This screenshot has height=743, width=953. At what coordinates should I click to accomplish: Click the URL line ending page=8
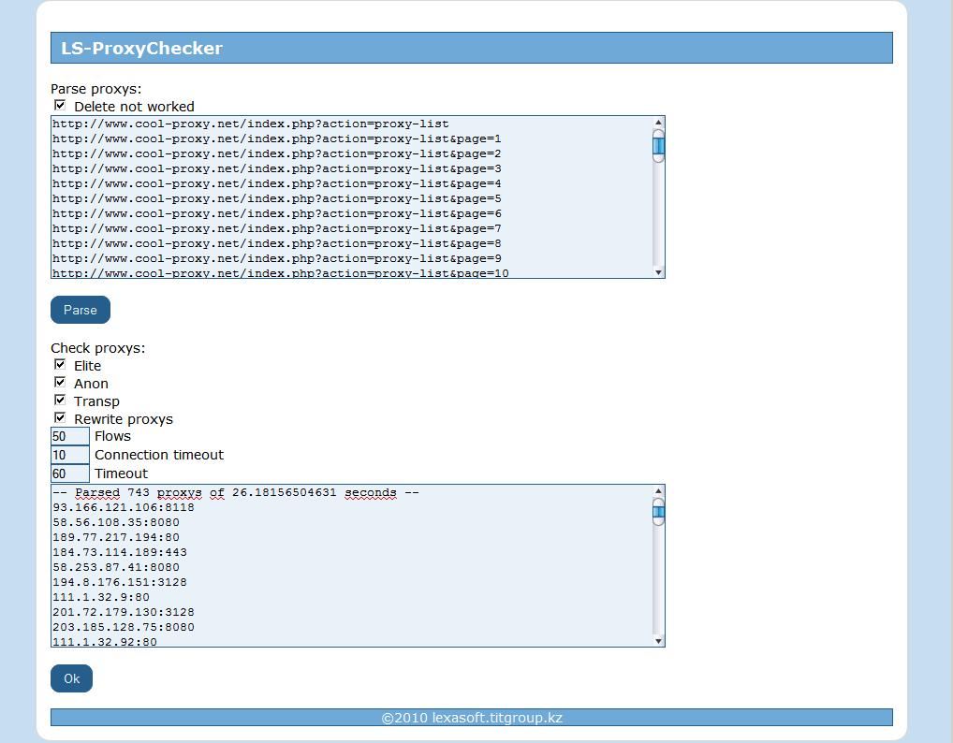coord(276,243)
